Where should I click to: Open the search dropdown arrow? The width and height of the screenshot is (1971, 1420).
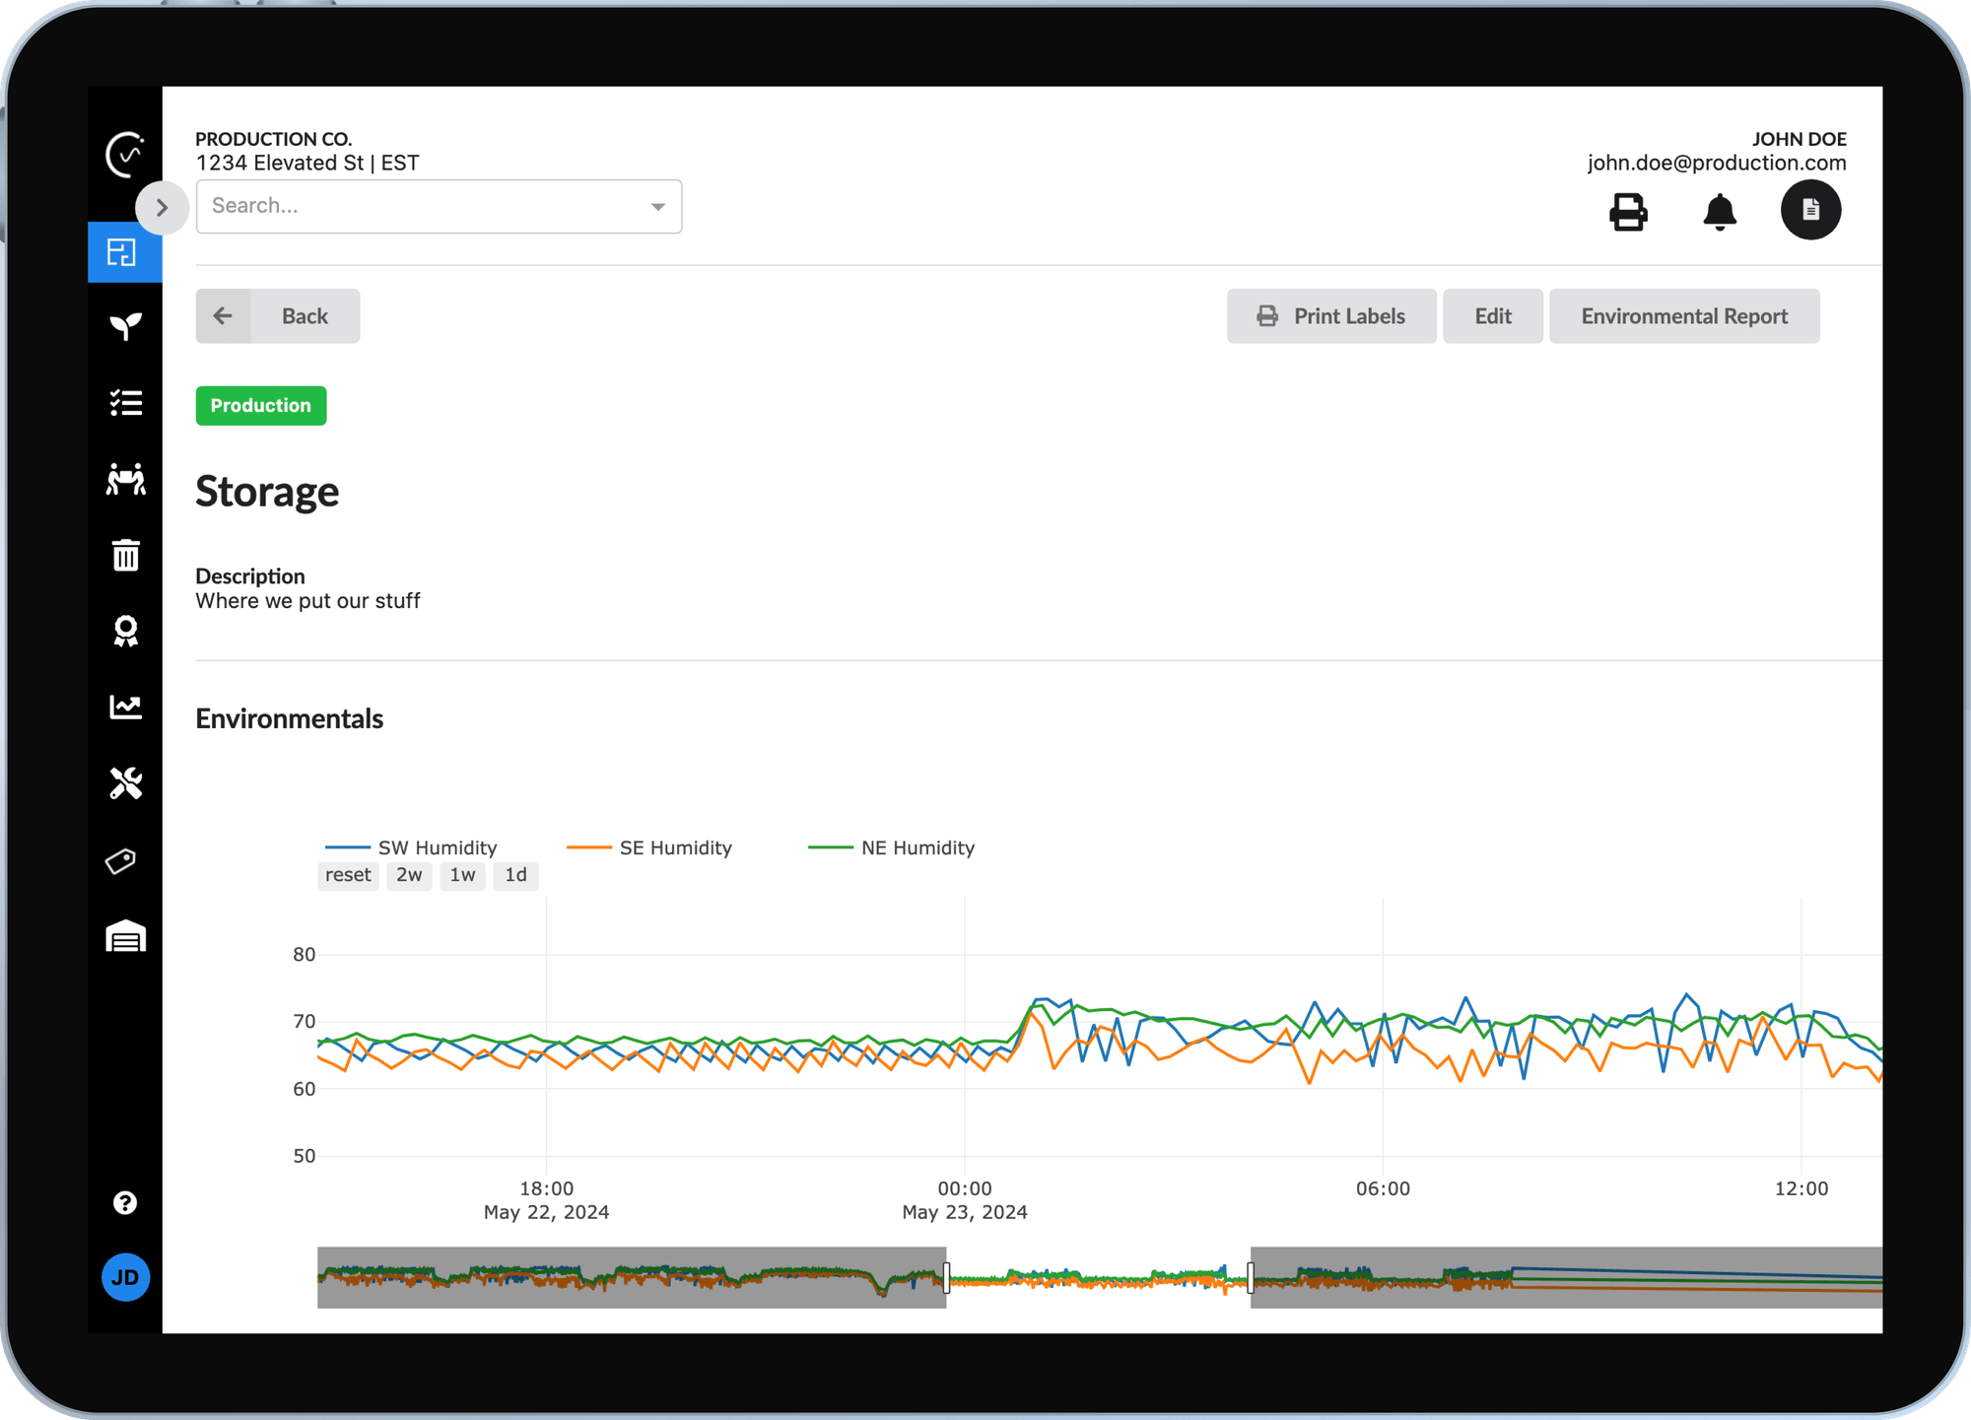click(657, 206)
